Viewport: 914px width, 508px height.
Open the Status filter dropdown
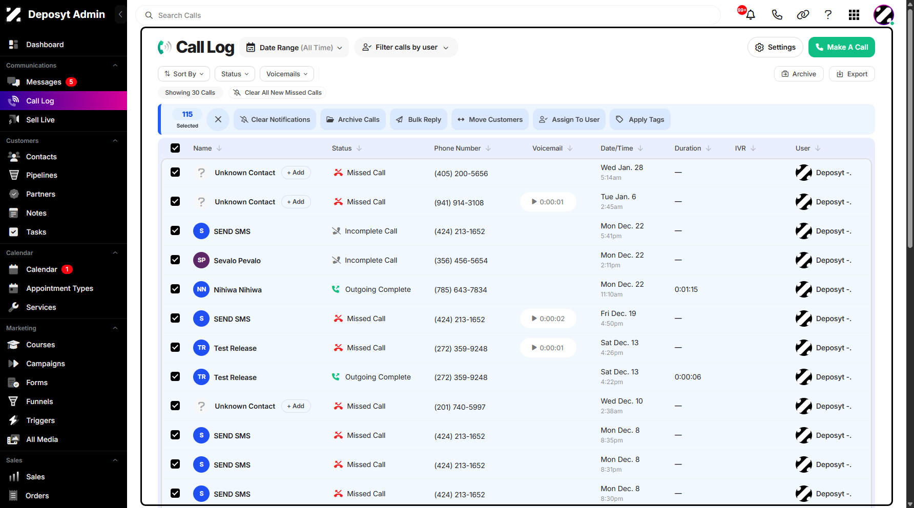click(235, 74)
